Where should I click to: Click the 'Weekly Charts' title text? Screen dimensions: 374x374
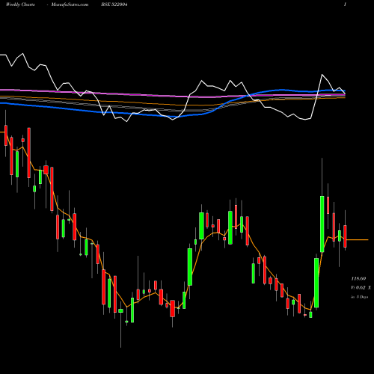pyautogui.click(x=20, y=4)
